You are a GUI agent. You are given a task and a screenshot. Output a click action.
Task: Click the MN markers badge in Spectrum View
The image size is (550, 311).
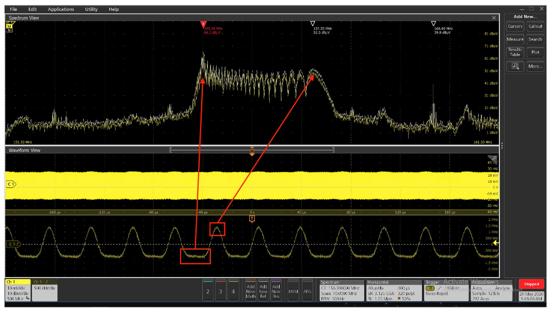point(9,28)
